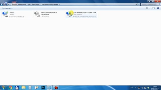Click the refresh button beside address bar

[139, 4]
